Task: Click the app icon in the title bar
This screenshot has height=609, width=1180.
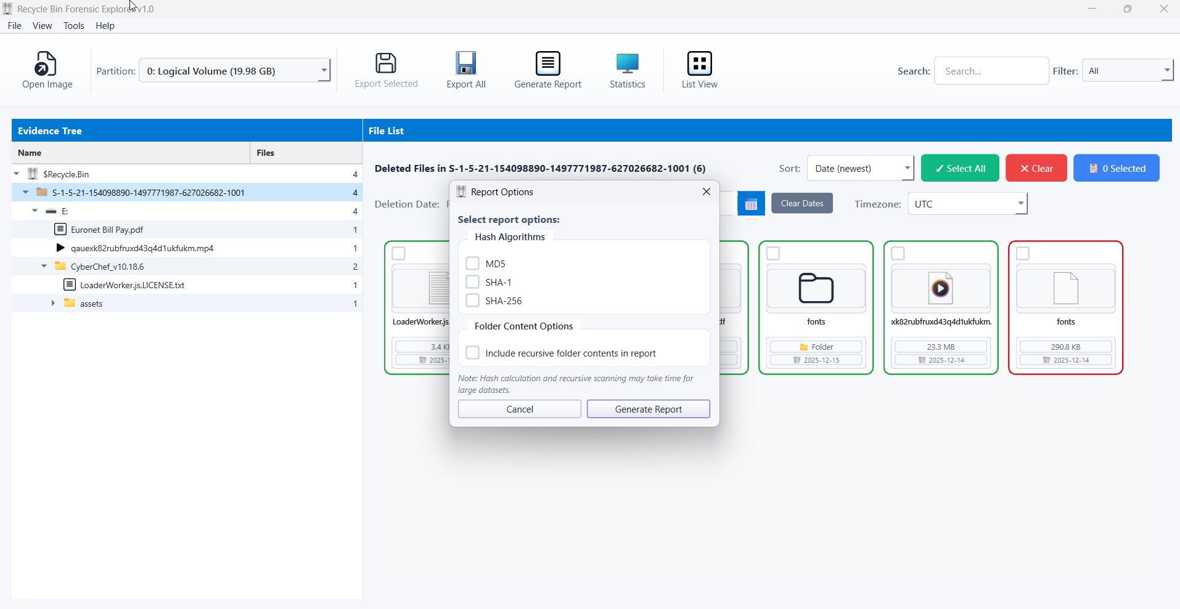Action: [x=8, y=9]
